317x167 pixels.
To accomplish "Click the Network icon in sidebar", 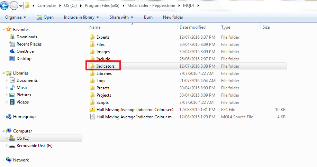I will point(9,160).
